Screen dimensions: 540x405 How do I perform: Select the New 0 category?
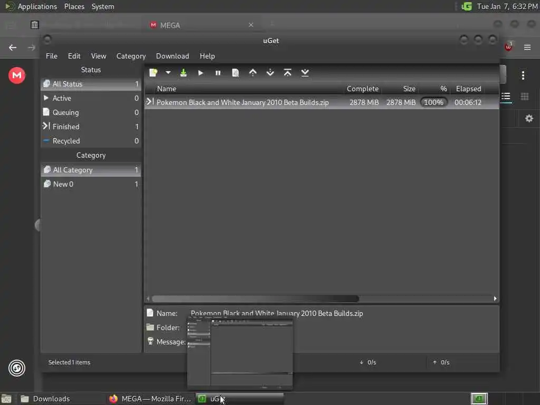(91, 184)
